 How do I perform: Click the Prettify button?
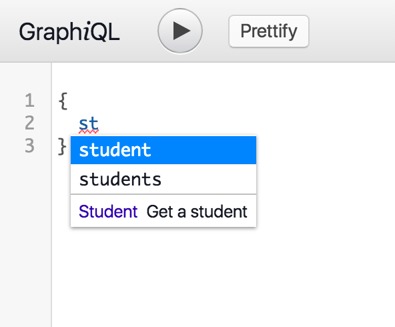[x=269, y=31]
